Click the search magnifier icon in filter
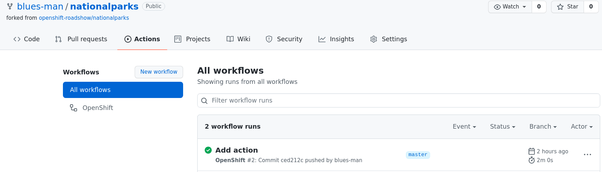The image size is (602, 172). click(x=204, y=101)
